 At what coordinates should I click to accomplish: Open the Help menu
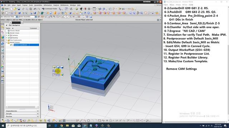[x=79, y=5]
